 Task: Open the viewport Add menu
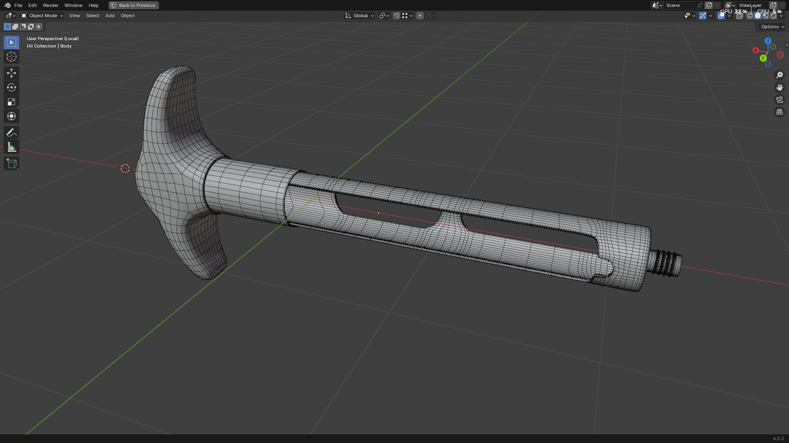point(110,16)
